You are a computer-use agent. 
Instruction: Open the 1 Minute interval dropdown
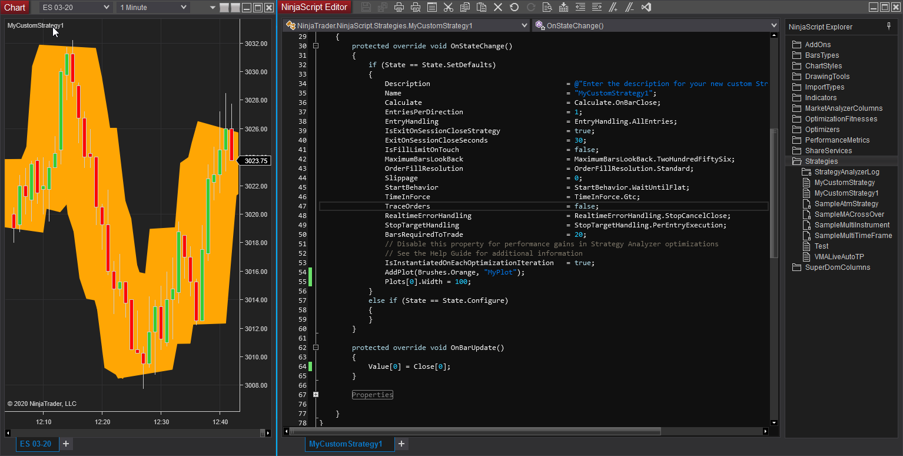[184, 8]
